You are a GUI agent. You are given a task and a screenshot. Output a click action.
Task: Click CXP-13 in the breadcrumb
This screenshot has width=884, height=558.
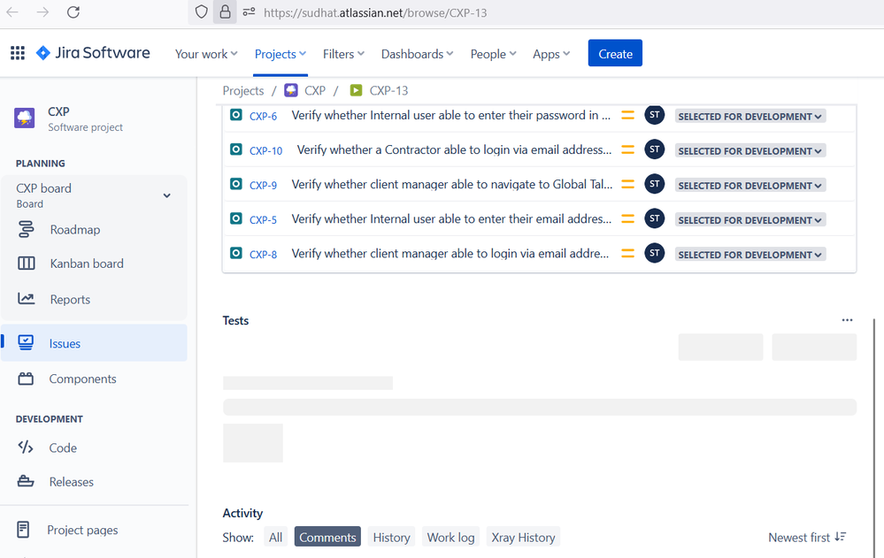(x=388, y=90)
